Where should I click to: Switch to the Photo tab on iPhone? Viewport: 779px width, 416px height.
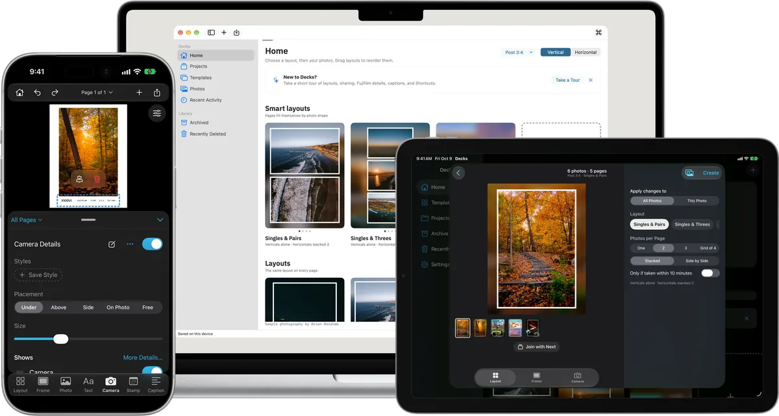(66, 384)
